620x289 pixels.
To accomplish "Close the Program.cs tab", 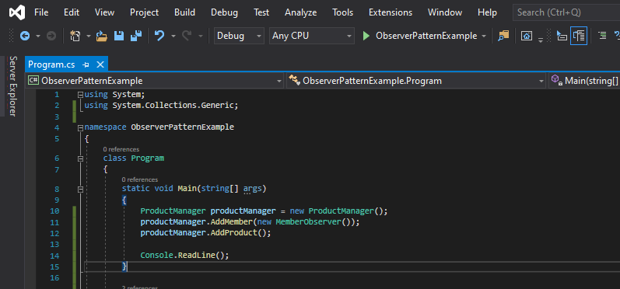I will point(100,64).
